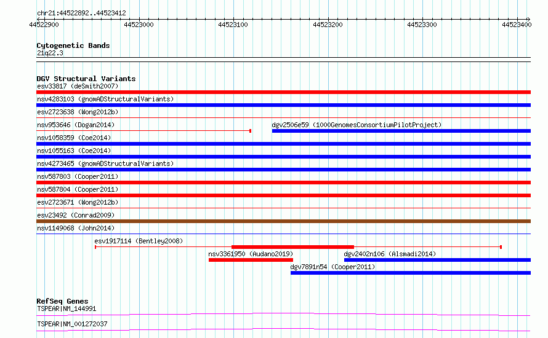Open the nsv587804 (Cooper2011) label
This screenshot has height=338, width=548.
(x=78, y=189)
